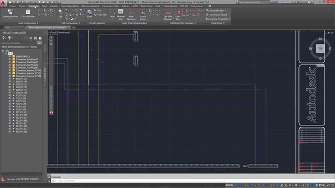Toggle ortho mode in status bar
Image resolution: width=335 pixels, height=188 pixels.
coord(248,185)
